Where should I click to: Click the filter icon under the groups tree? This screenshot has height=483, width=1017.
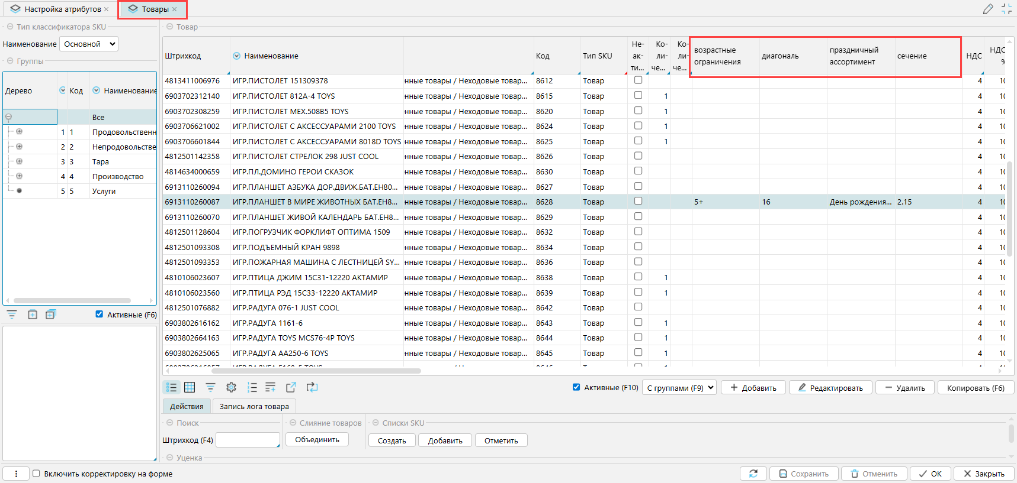(12, 315)
